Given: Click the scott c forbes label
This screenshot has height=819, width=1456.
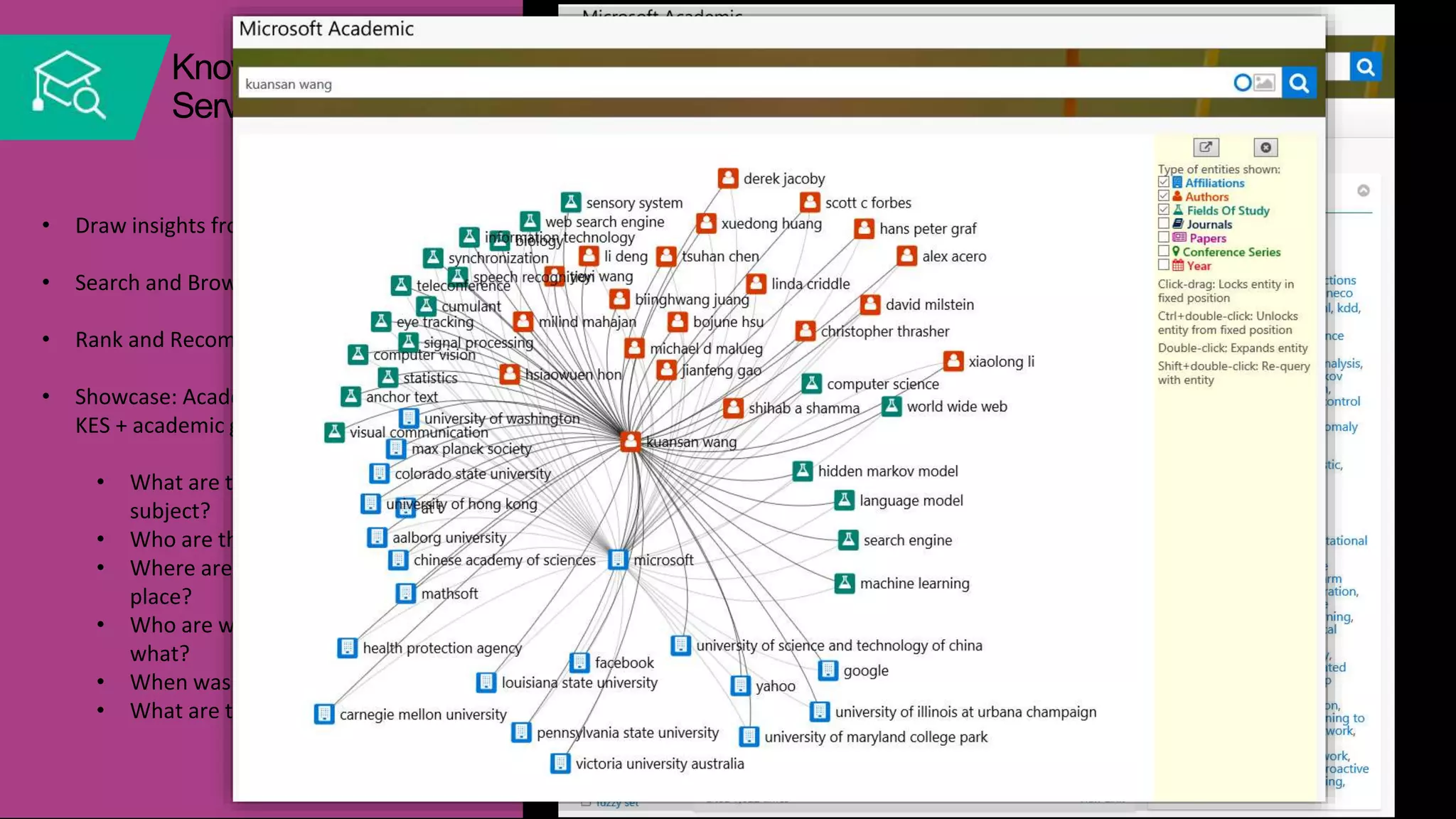Looking at the screenshot, I should (x=868, y=203).
